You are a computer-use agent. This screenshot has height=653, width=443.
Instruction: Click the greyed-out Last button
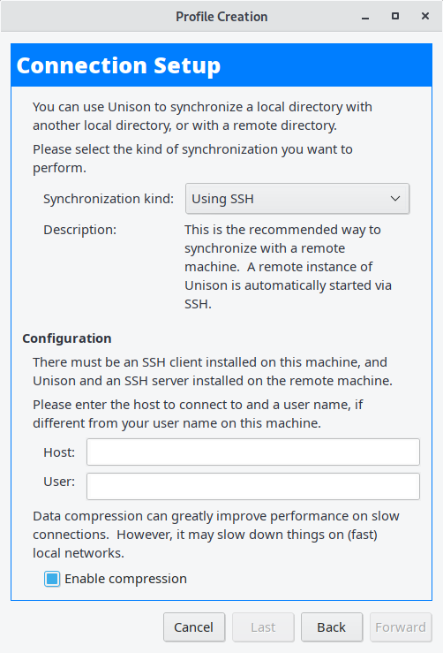pos(263,627)
